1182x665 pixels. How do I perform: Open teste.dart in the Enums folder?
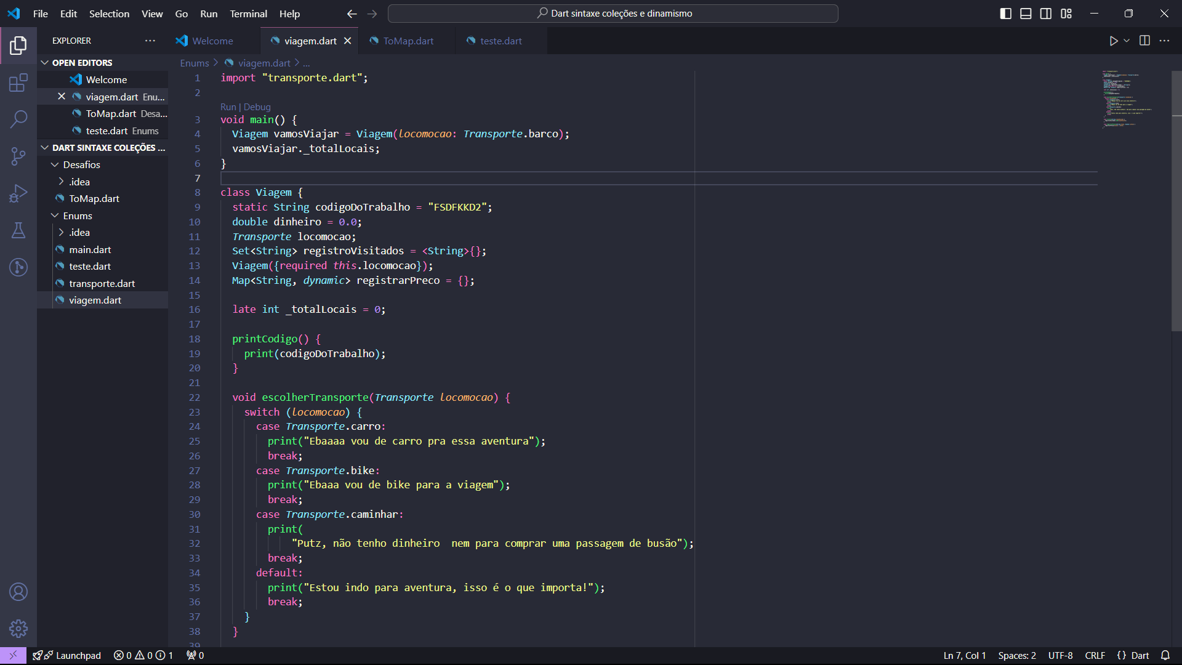(x=90, y=266)
